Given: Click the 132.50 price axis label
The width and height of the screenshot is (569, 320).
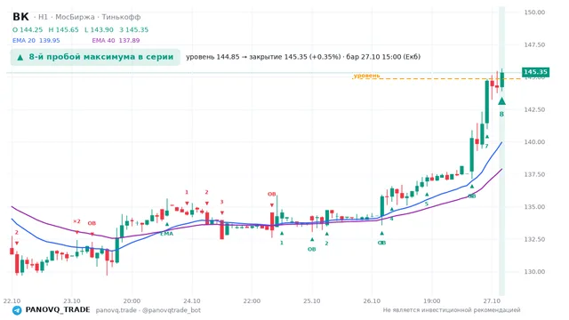Looking at the screenshot, I should pyautogui.click(x=534, y=239).
